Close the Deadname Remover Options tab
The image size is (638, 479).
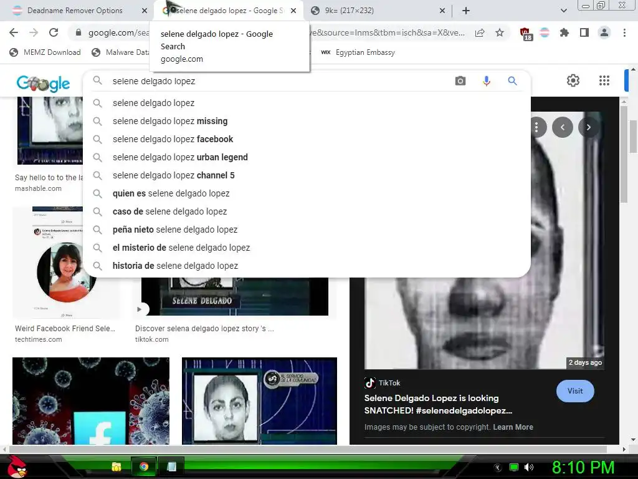[x=145, y=11]
